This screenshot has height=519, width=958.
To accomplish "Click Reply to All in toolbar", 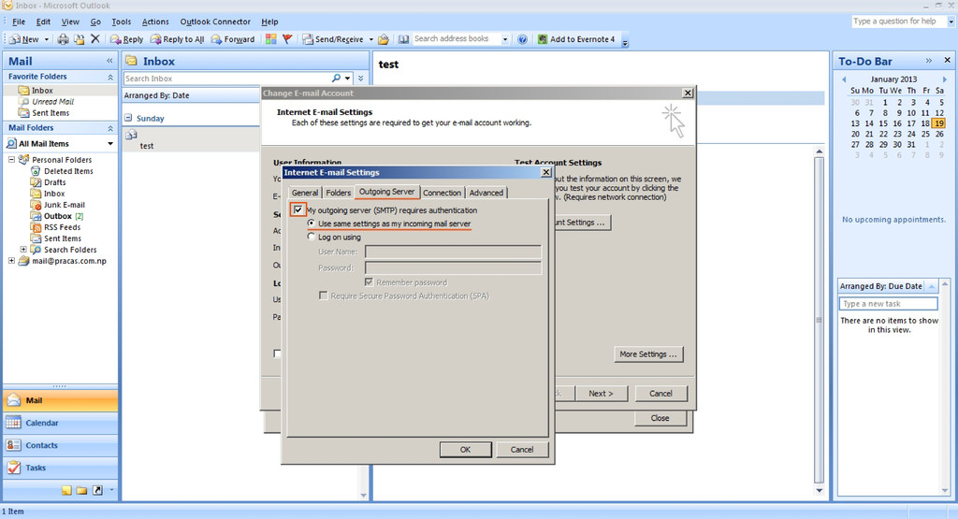I will (177, 39).
